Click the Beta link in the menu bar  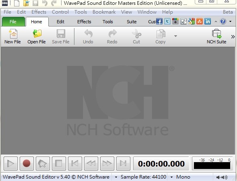click(x=228, y=12)
